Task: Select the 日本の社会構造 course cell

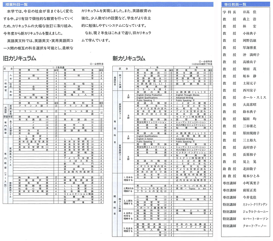Action: point(191,224)
